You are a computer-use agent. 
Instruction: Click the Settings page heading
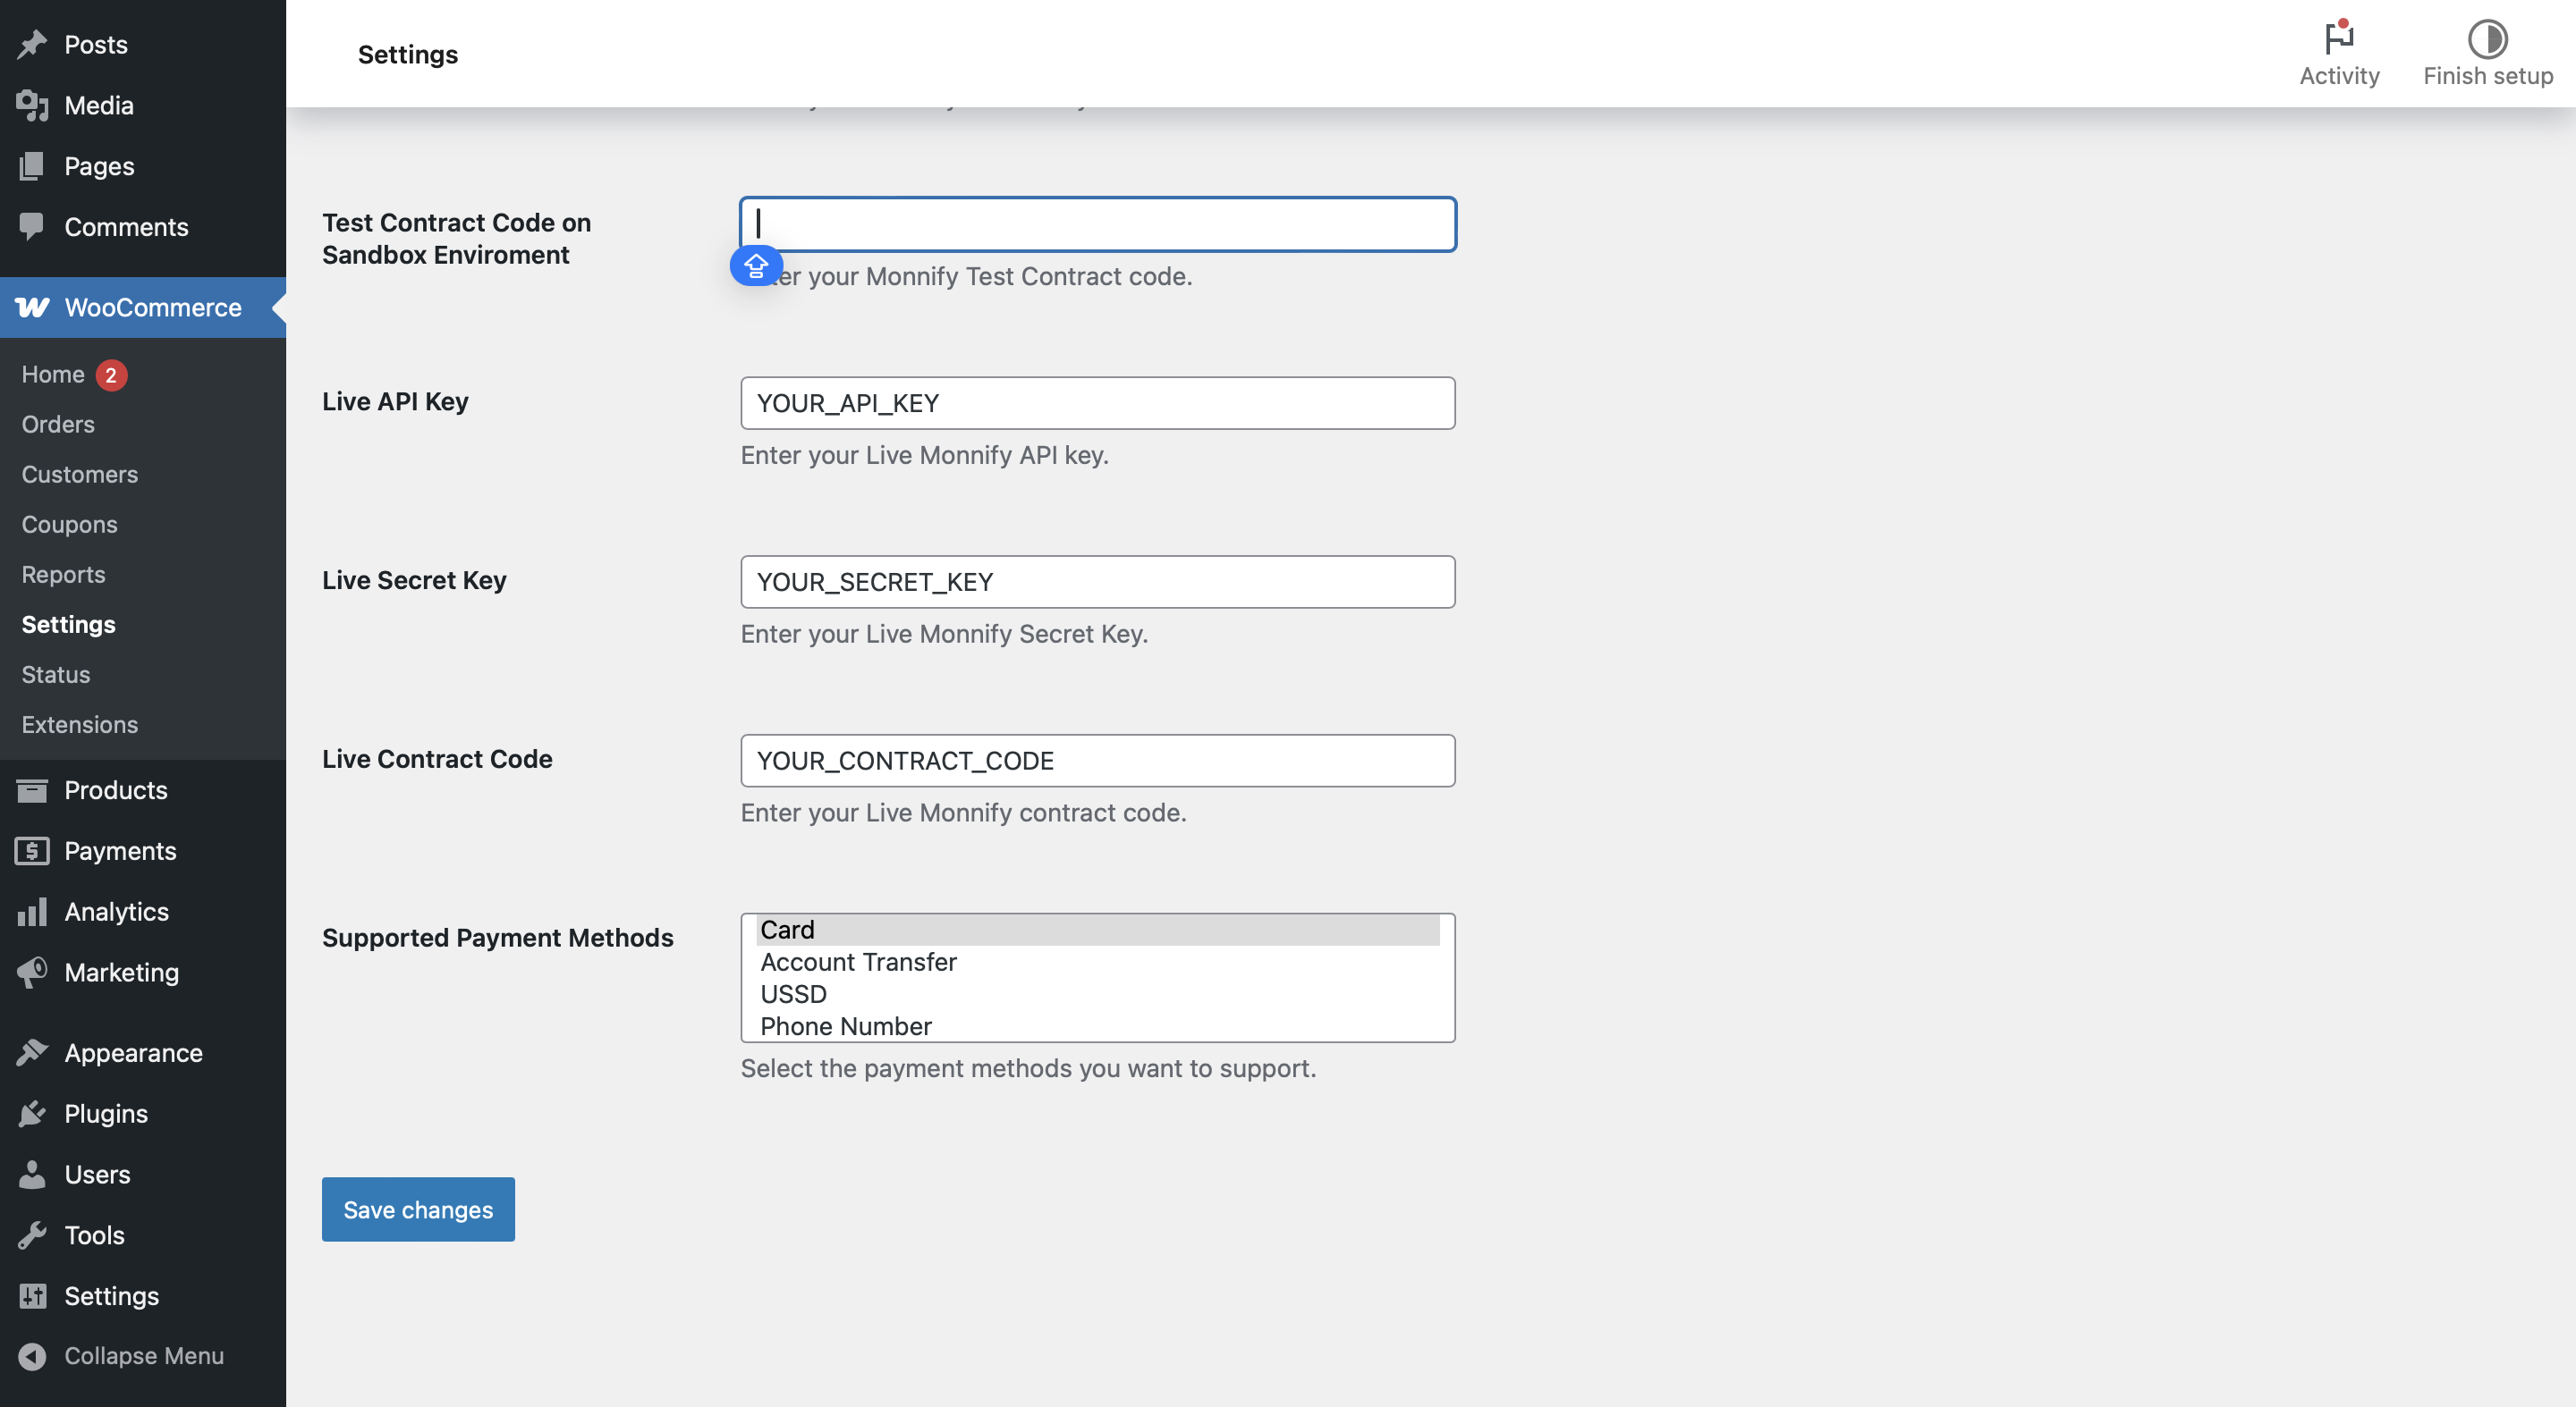pos(408,54)
